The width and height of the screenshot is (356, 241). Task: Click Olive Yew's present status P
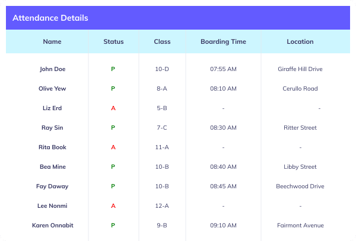coord(113,89)
